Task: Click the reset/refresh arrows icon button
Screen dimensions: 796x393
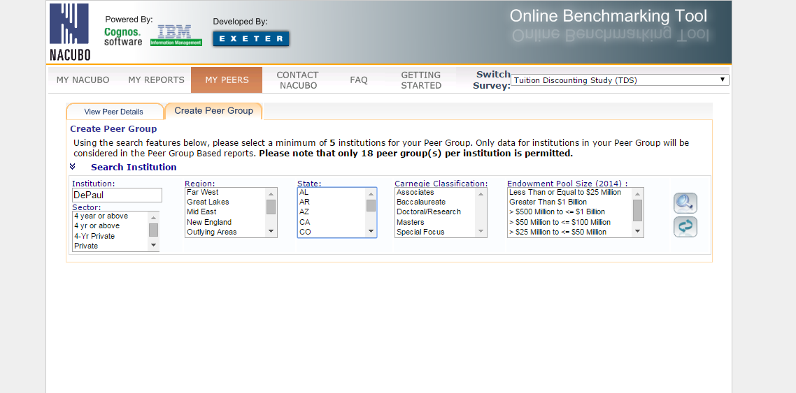Action: point(685,227)
